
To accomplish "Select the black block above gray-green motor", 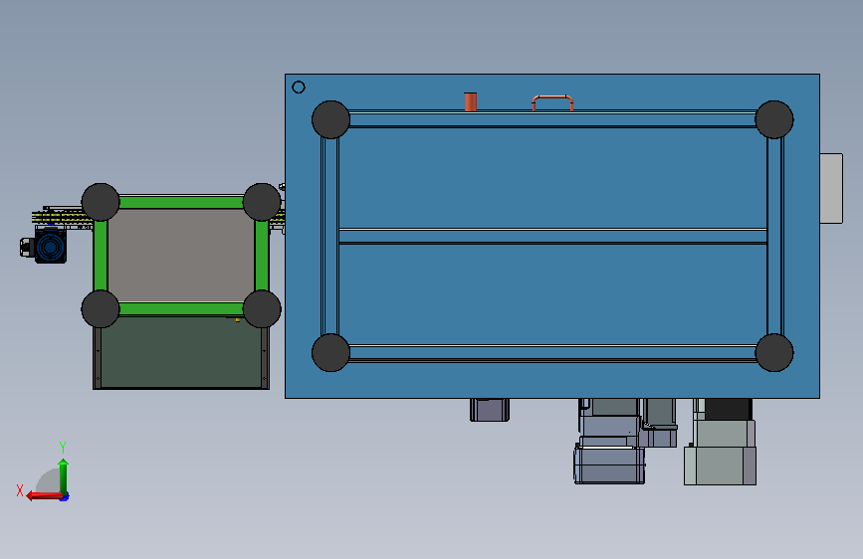I will (x=729, y=410).
